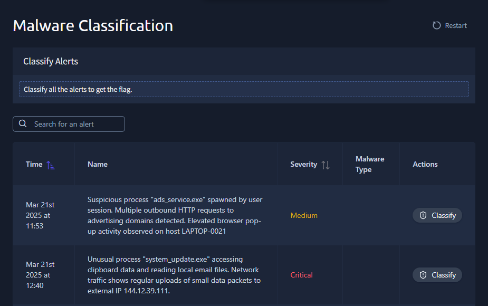Select the Actions column header

coord(425,164)
